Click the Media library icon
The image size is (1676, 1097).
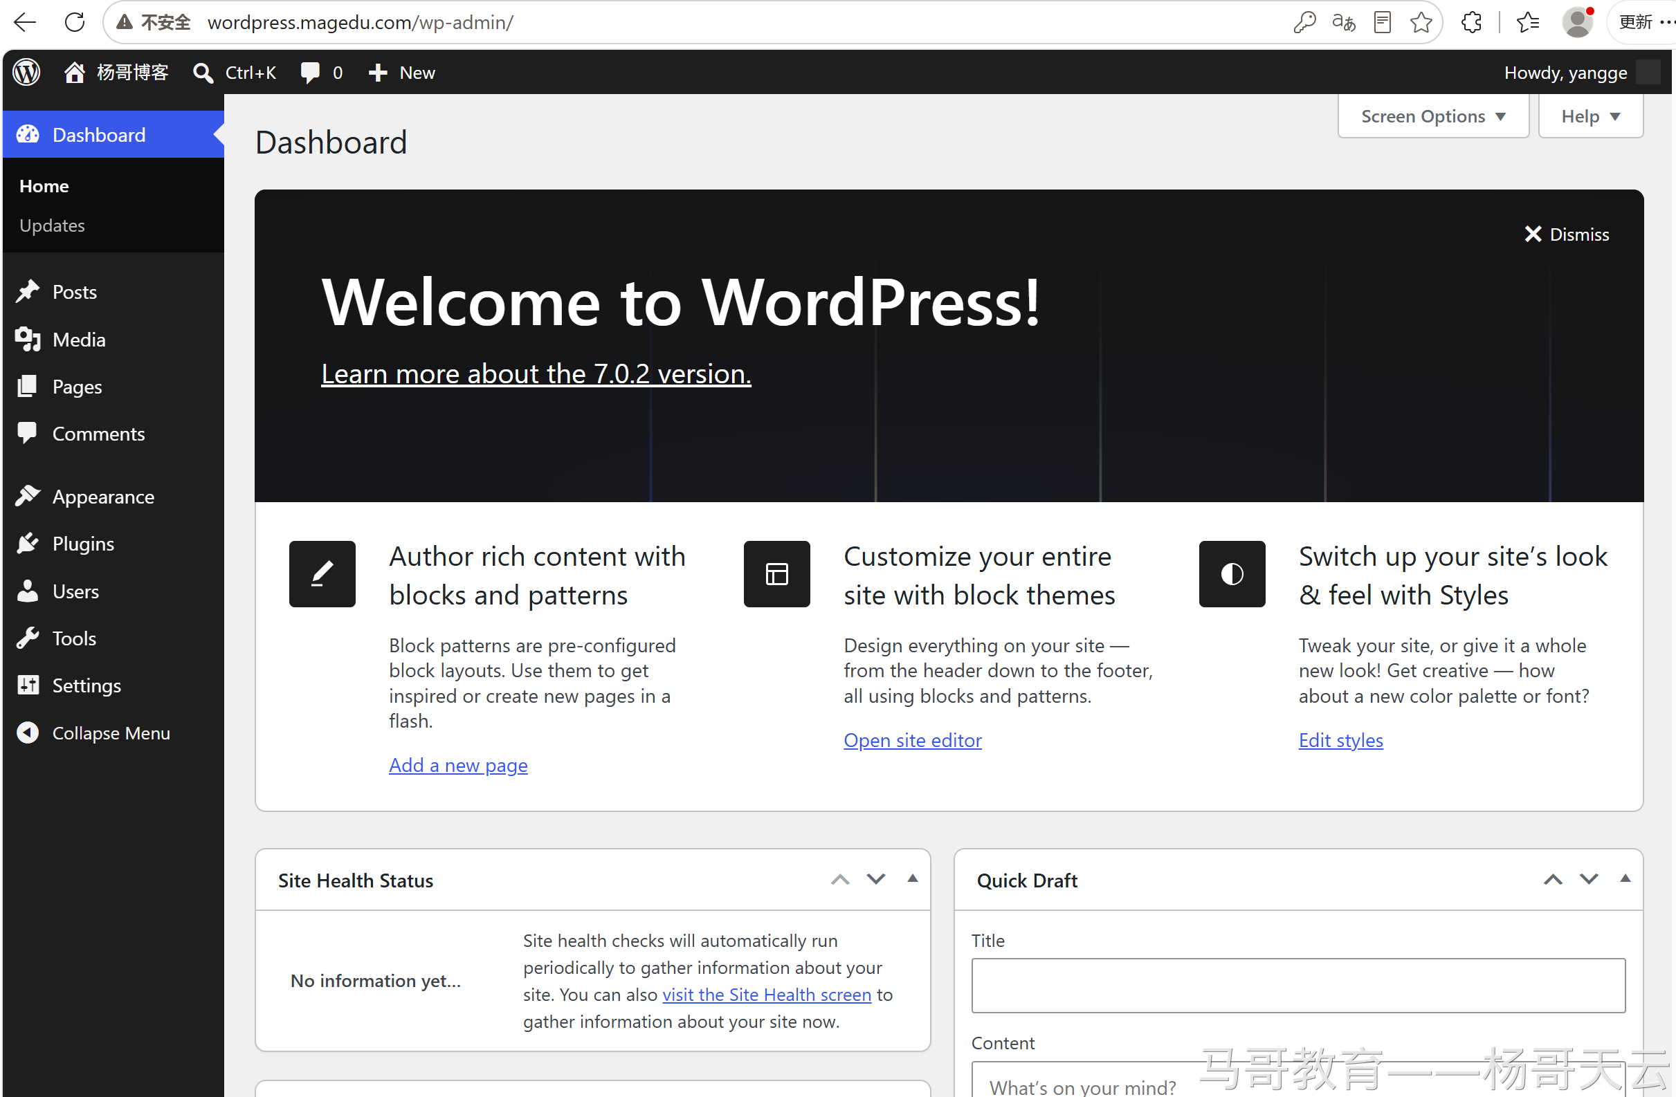click(28, 339)
